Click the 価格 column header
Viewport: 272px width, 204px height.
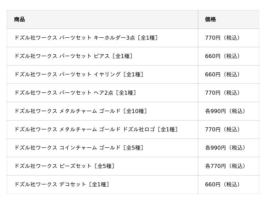(x=210, y=19)
